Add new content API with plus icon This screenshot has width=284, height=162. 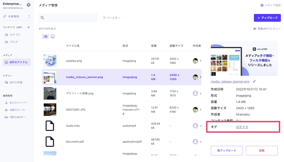click(x=28, y=27)
